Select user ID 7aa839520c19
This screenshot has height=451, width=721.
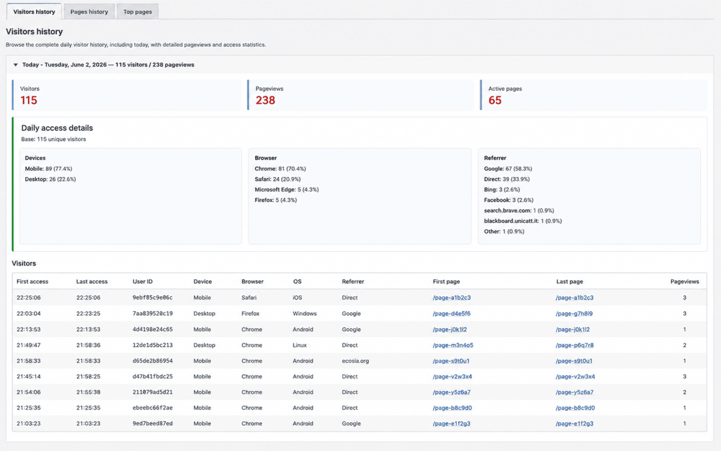(x=153, y=313)
